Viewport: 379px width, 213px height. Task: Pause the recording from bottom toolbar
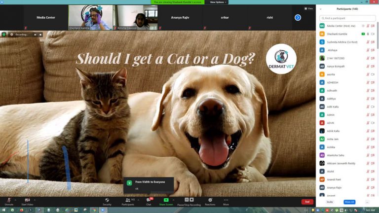pos(187,200)
